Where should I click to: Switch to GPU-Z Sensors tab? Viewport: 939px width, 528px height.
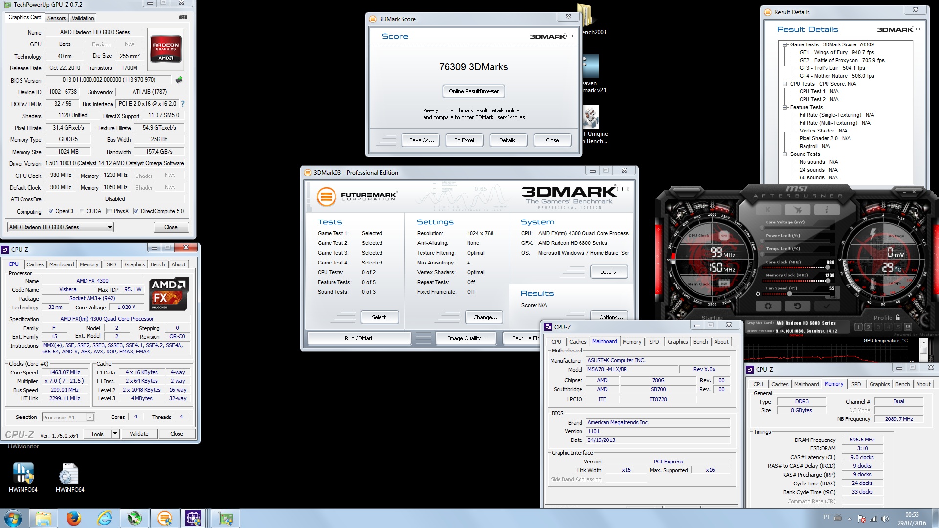tap(56, 18)
